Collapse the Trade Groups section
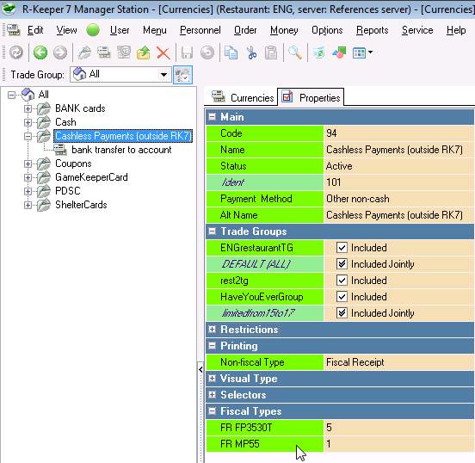 213,231
